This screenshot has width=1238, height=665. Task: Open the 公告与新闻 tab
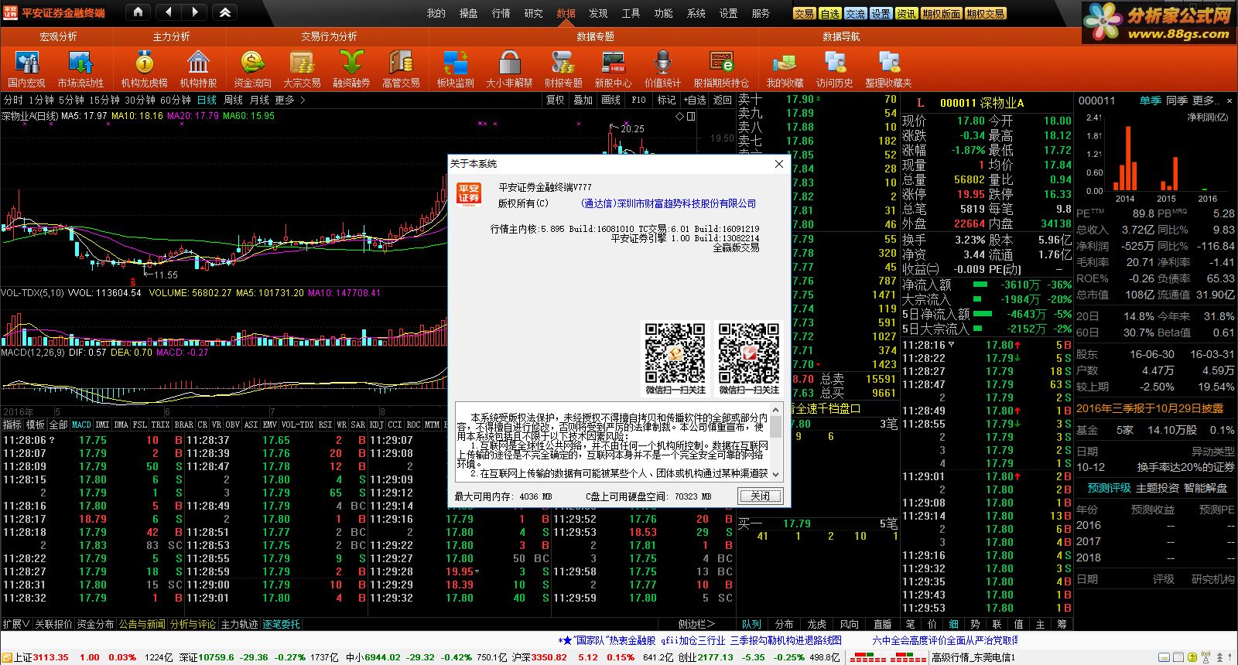[x=142, y=624]
